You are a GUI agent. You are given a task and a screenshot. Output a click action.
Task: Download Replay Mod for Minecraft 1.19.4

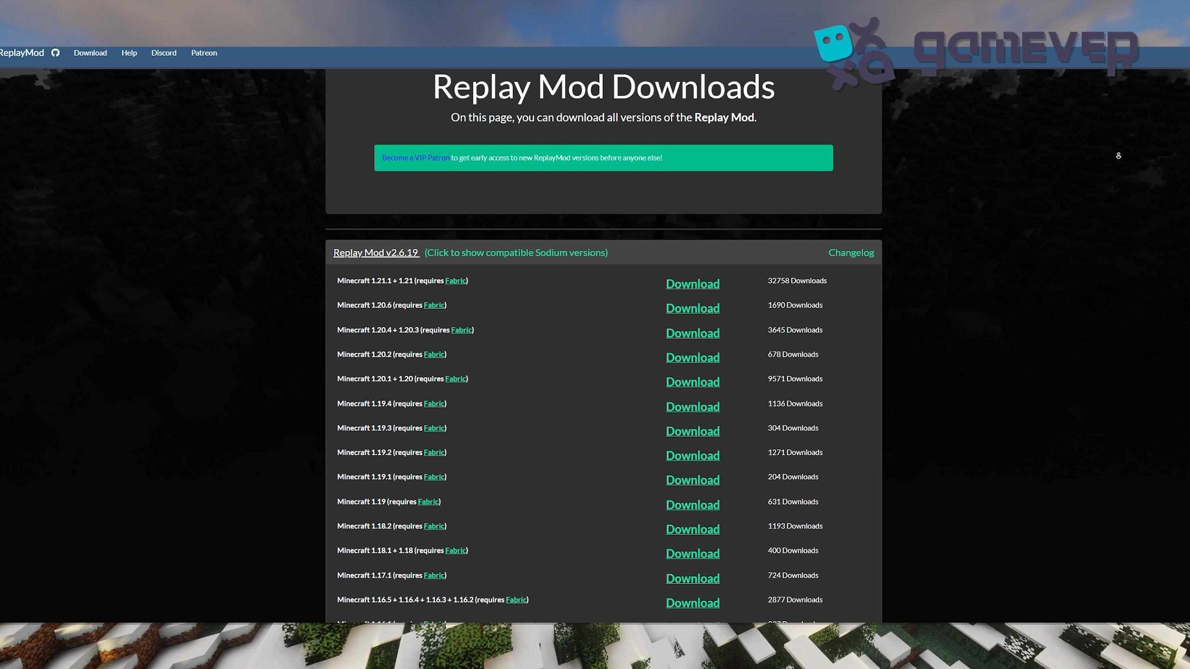(x=693, y=407)
